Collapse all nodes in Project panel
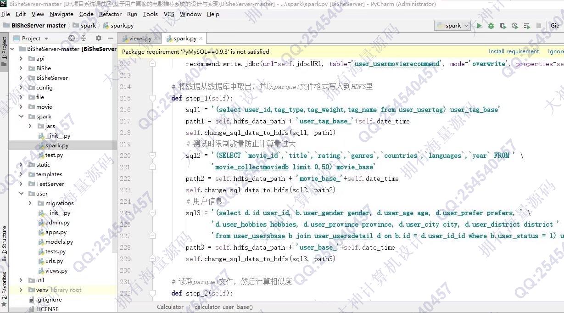Viewport: 564px width, 313px height. point(84,38)
